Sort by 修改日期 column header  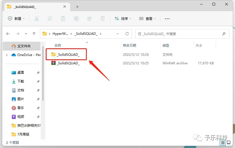(x=129, y=45)
